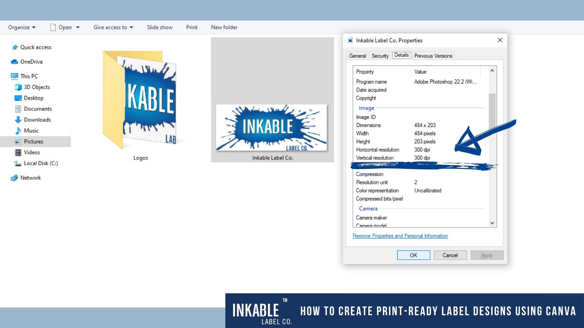The height and width of the screenshot is (328, 584).
Task: Click the Quick access star icon
Action: (14, 47)
